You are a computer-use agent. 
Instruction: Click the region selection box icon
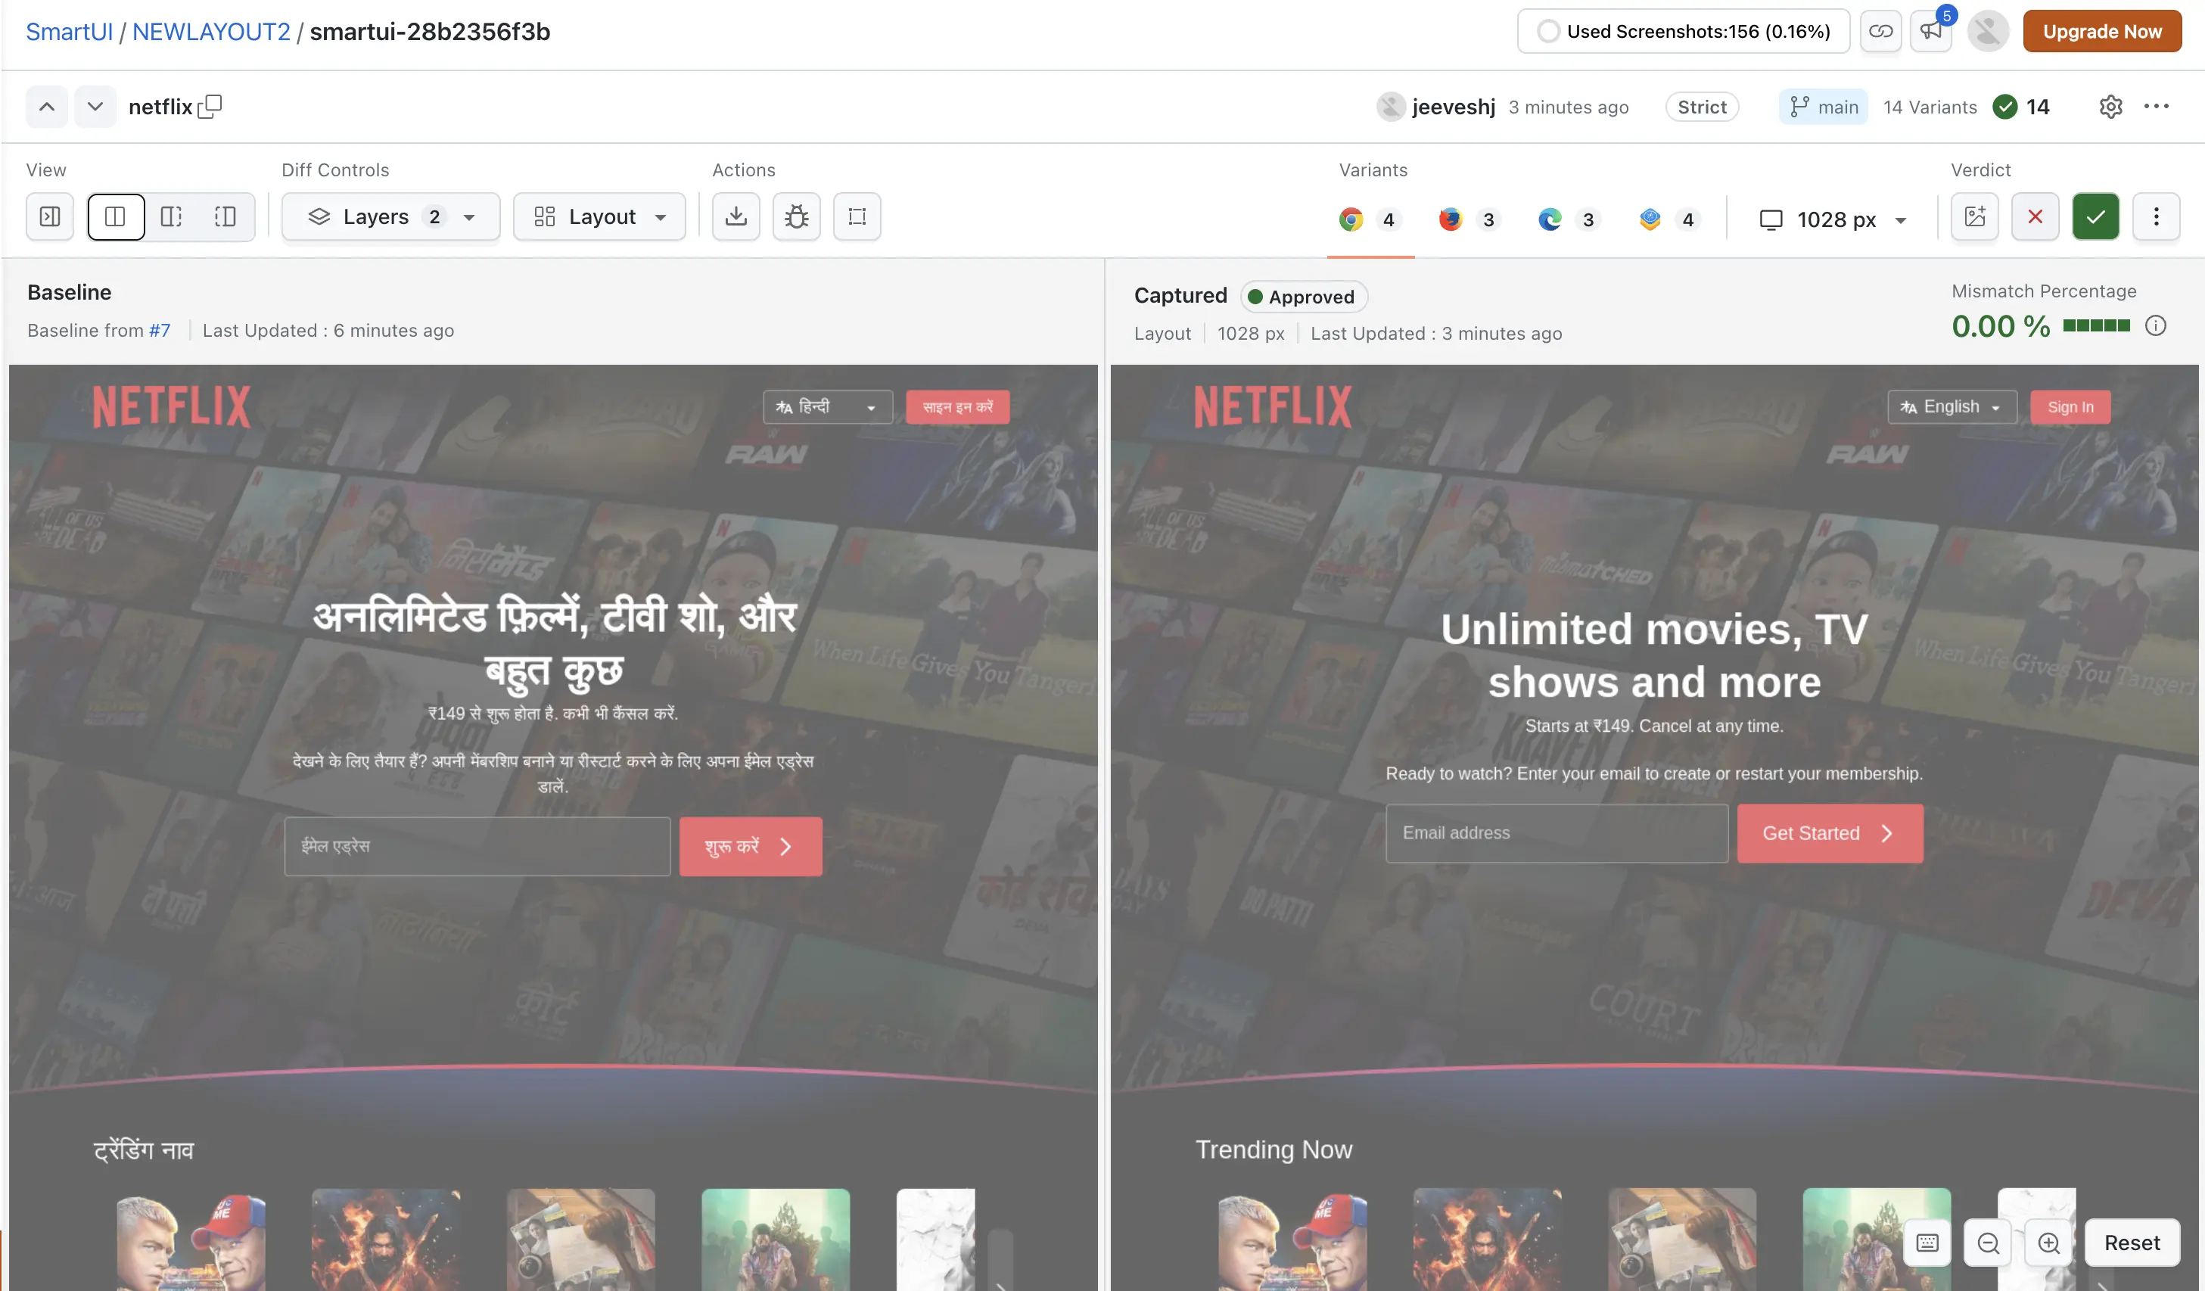(857, 216)
